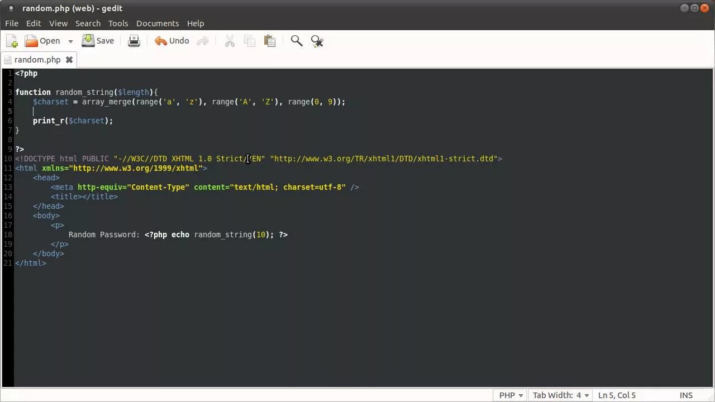This screenshot has height=402, width=715.
Task: Click the Random Password echo line
Action: (178, 234)
